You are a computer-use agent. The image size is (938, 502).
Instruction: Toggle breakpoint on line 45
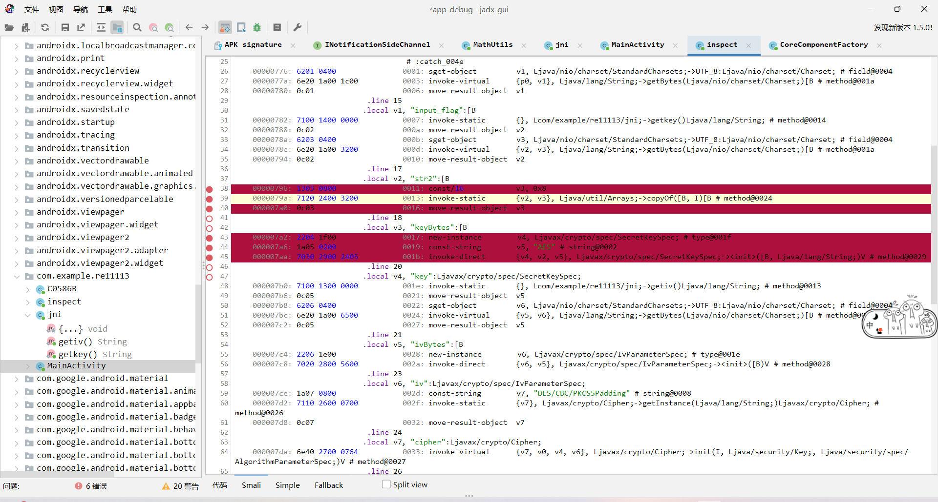[210, 258]
